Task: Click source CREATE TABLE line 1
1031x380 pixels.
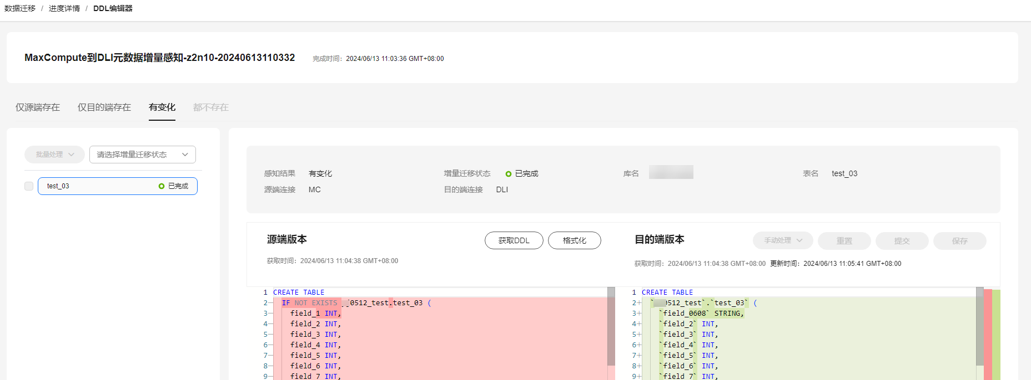Action: [x=299, y=292]
